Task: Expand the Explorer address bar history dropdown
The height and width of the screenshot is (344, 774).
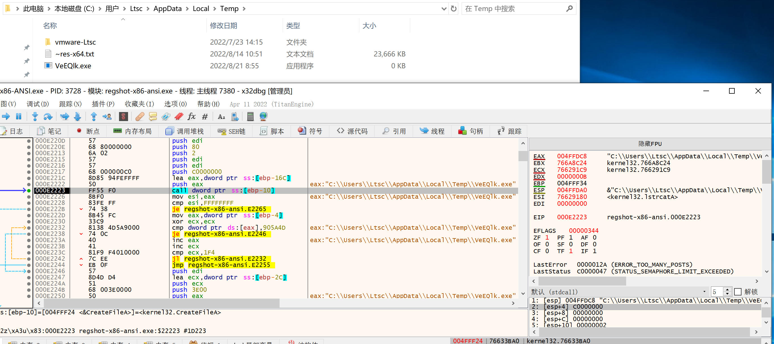Action: (444, 9)
